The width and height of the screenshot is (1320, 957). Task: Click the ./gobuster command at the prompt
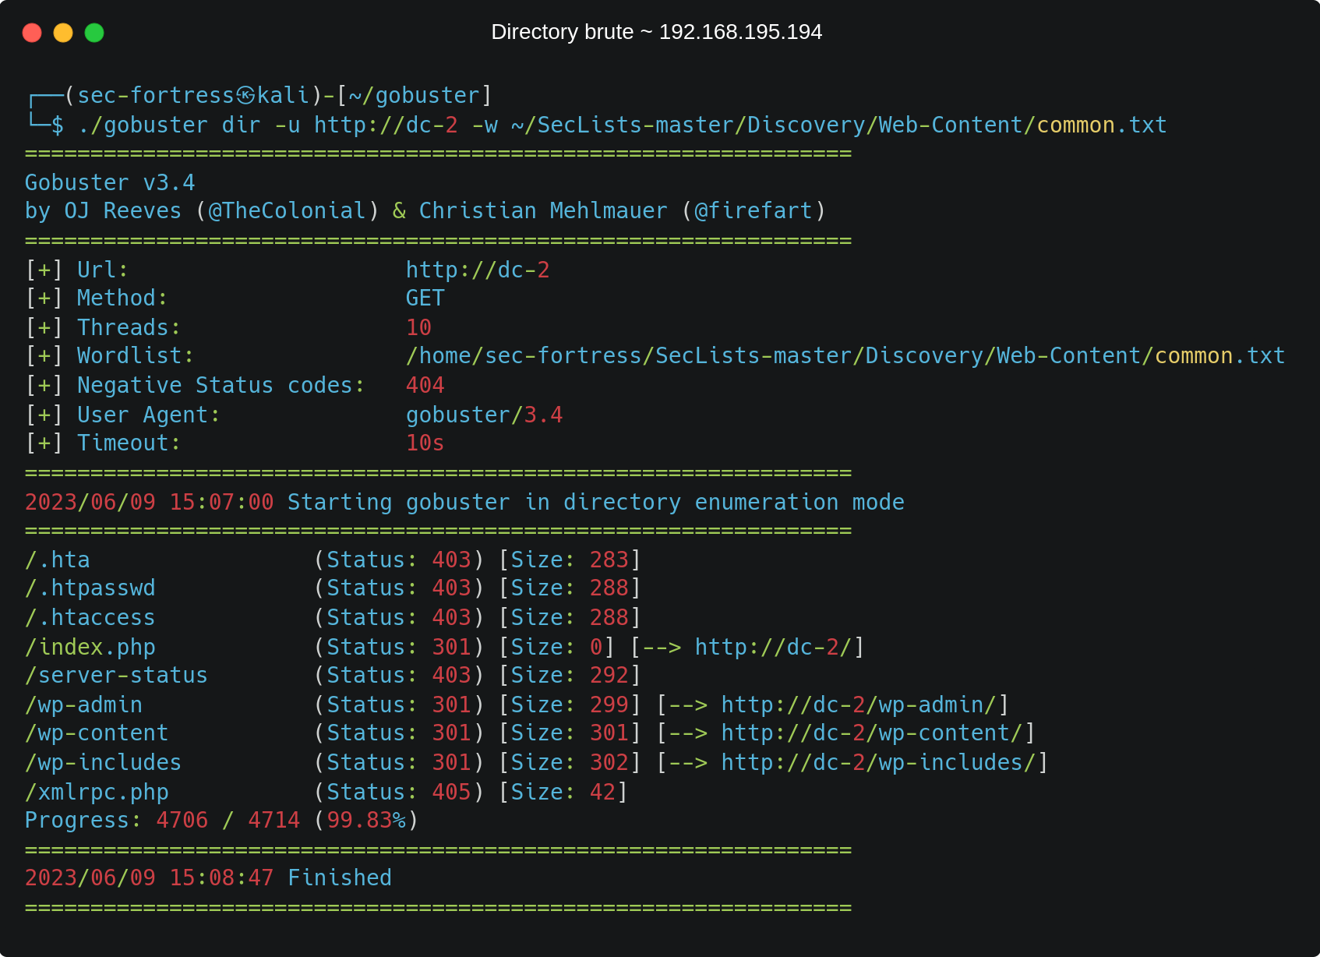143,125
